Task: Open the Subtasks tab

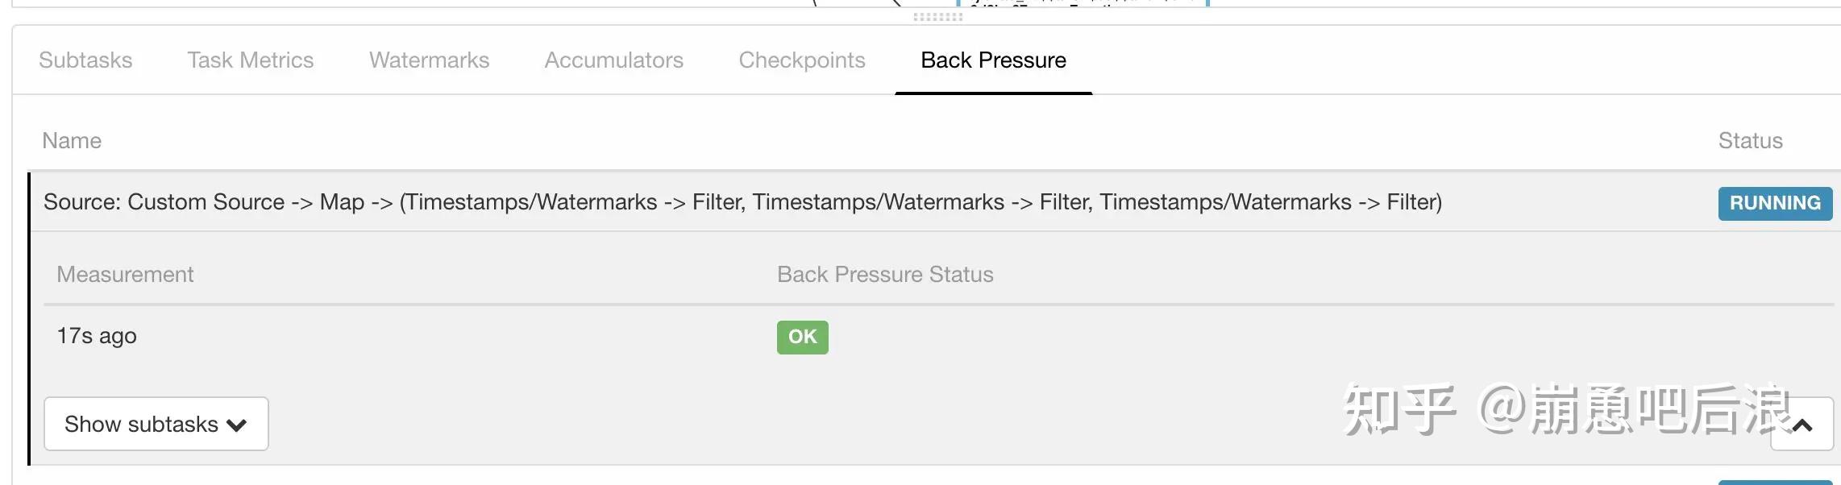Action: 85,60
